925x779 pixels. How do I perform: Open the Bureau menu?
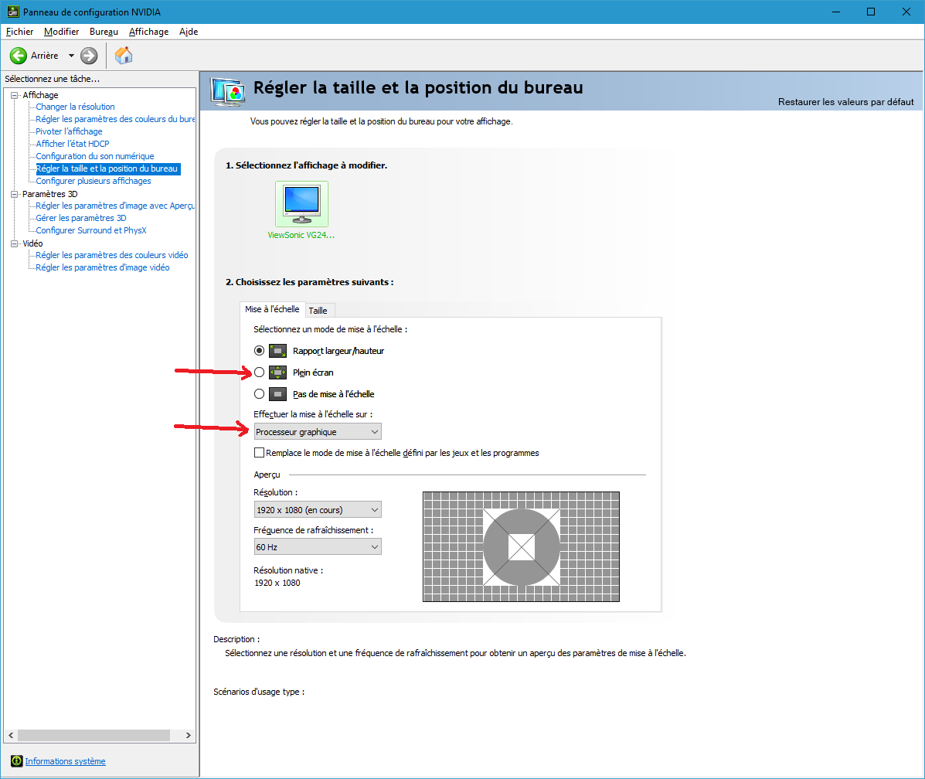click(104, 32)
